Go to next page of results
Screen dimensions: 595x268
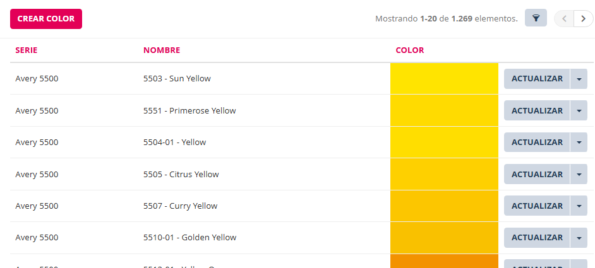[583, 19]
